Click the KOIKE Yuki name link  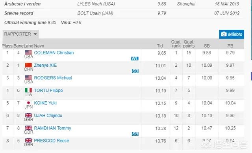click(x=45, y=103)
